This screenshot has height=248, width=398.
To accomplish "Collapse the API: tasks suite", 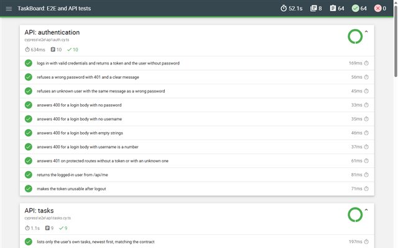I will point(366,210).
